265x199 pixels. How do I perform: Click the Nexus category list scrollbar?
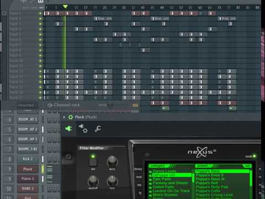coord(193,177)
